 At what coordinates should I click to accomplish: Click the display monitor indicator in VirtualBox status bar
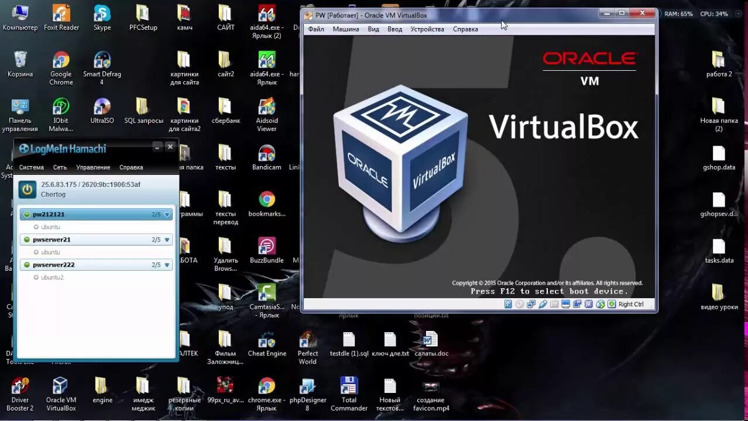(565, 304)
